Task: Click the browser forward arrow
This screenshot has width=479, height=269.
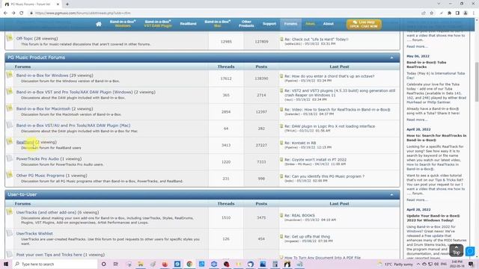Action: click(13, 13)
